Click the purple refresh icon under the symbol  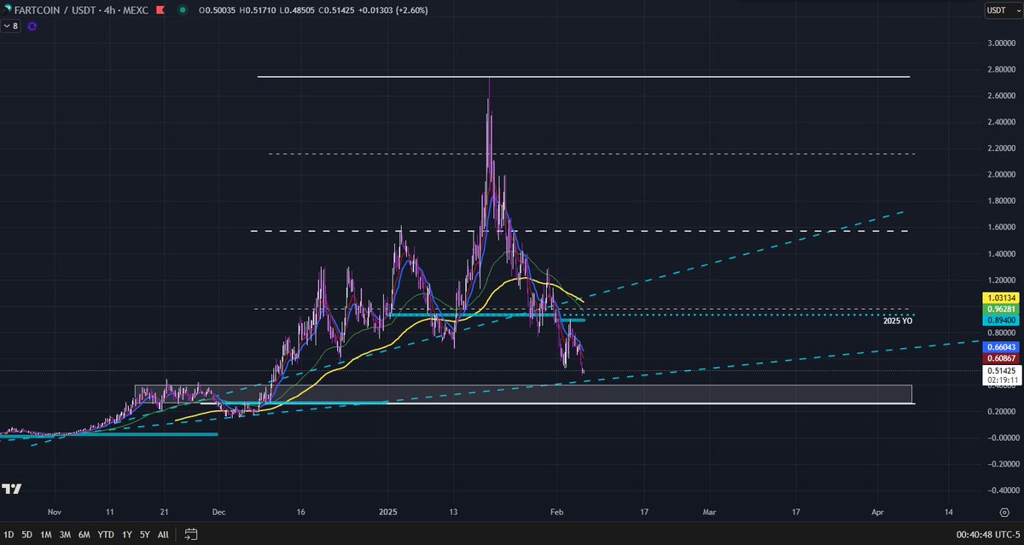pyautogui.click(x=32, y=26)
